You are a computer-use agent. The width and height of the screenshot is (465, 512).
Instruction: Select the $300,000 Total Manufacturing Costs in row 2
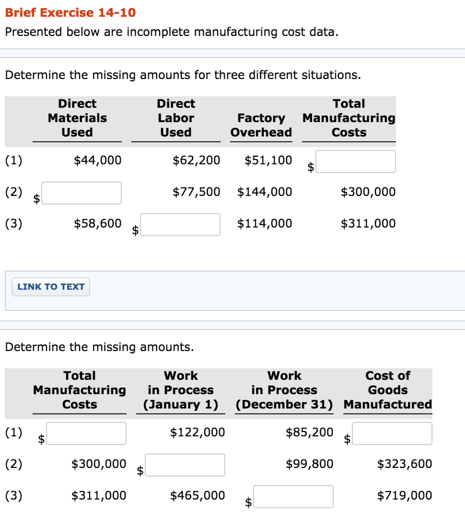tap(368, 191)
